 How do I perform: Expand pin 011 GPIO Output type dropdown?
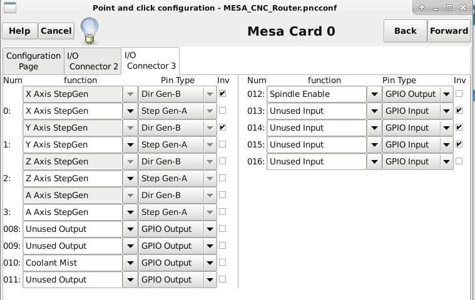tap(210, 279)
